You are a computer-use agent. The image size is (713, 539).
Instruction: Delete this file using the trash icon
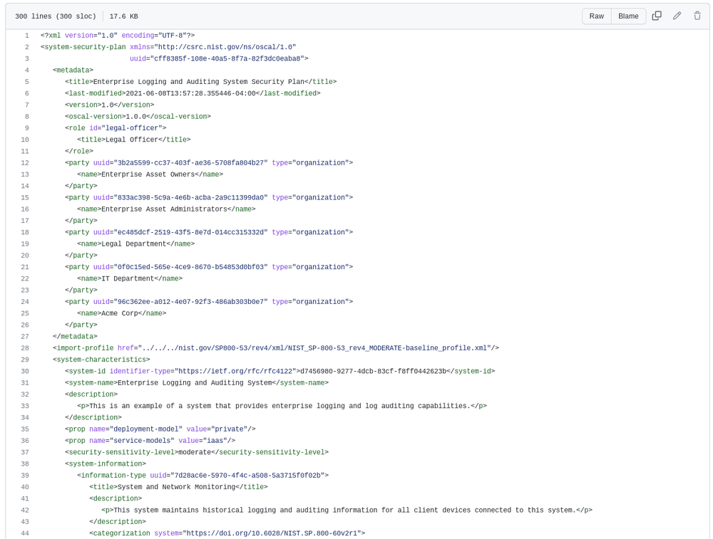(697, 16)
